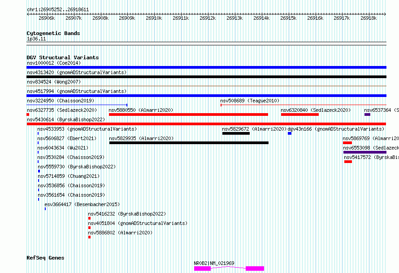The height and width of the screenshot is (273, 399).
Task: Click the nsv3530284 (Chaisson2019) label
Action: (x=71, y=157)
